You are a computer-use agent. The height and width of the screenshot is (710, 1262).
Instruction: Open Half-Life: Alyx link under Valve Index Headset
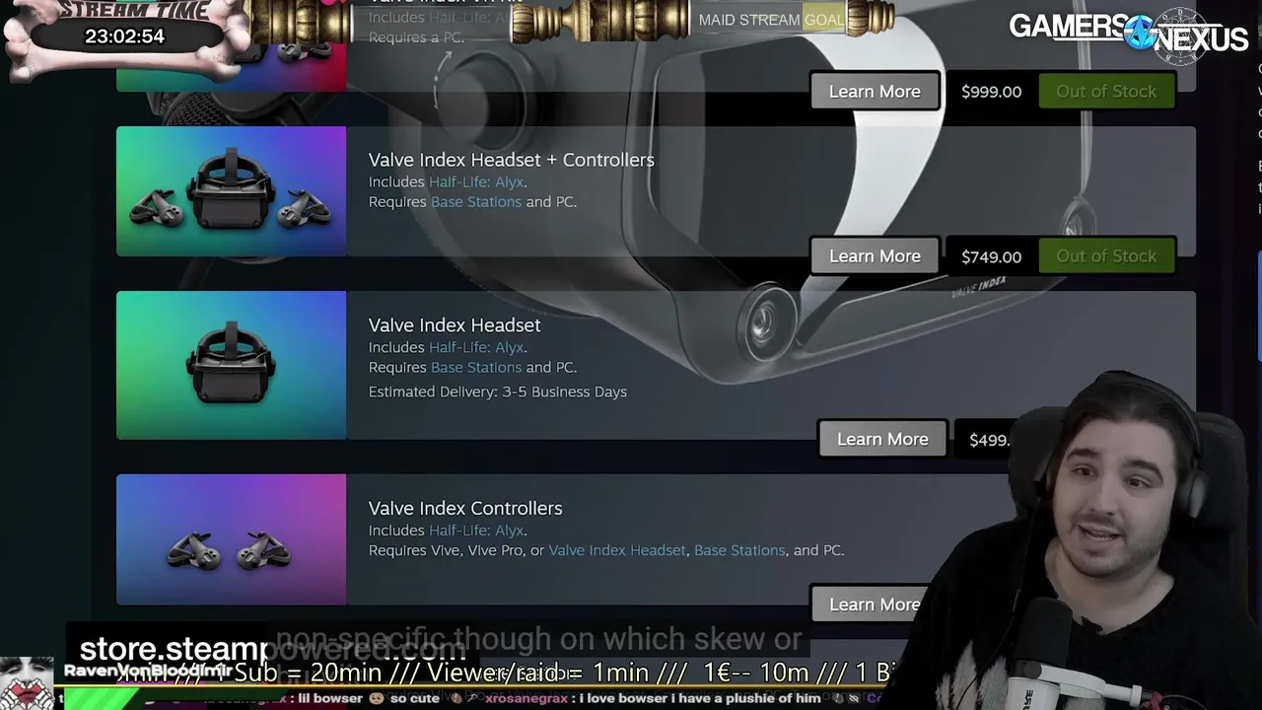[476, 348]
